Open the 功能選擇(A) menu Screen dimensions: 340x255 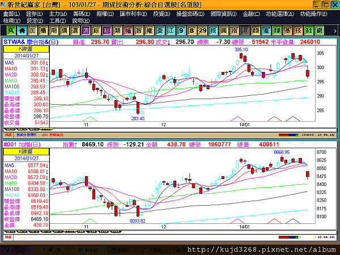[280, 14]
